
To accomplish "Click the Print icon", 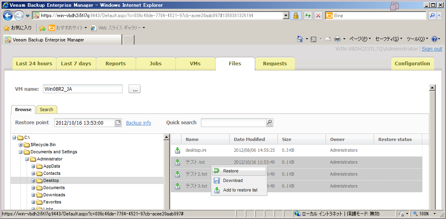I will point(337,39).
